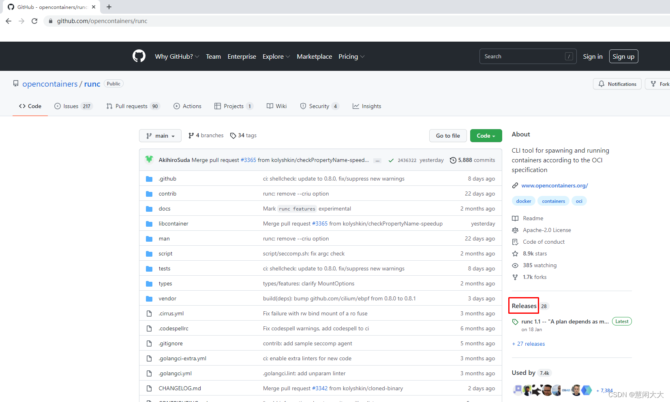Open the libcontainer folder
The height and width of the screenshot is (402, 670).
click(x=173, y=223)
